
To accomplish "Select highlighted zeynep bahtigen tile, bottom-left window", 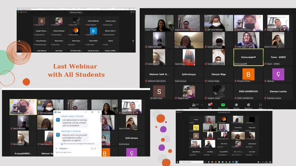I will coord(23,107).
